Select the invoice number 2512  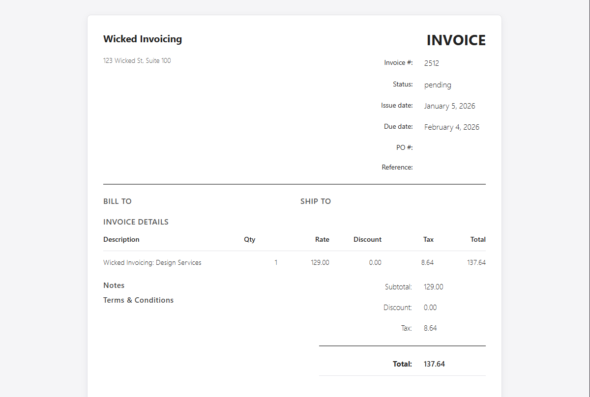431,63
